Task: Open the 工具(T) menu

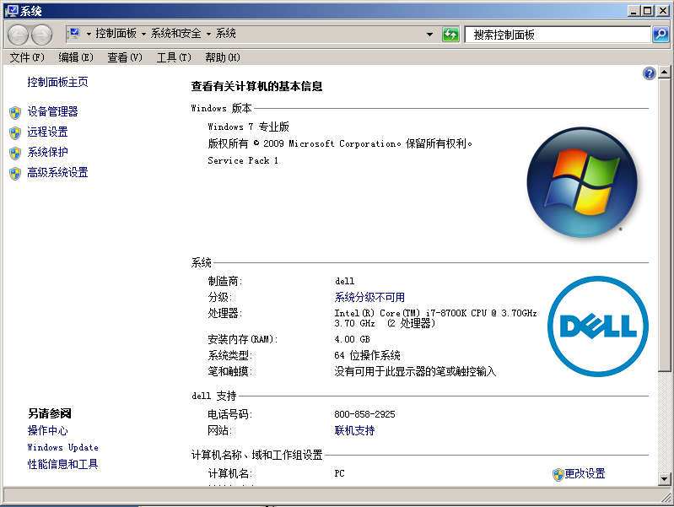Action: 174,57
